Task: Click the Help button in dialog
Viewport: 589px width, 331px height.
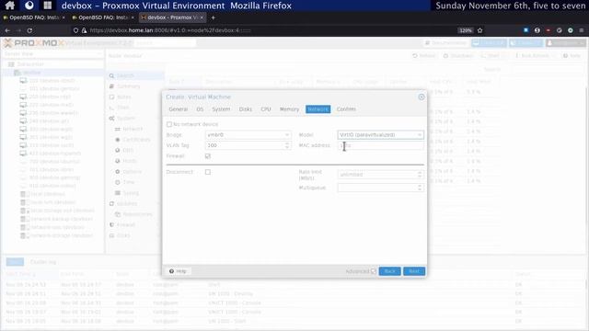Action: click(x=178, y=271)
